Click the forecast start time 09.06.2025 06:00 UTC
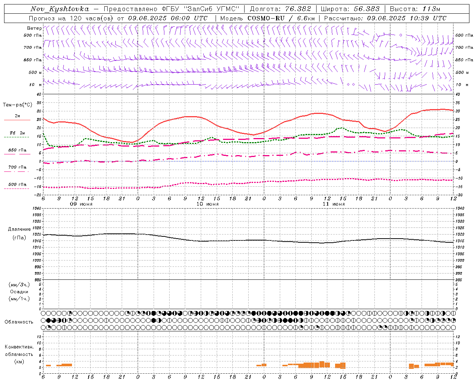The width and height of the screenshot is (475, 380). (168, 18)
